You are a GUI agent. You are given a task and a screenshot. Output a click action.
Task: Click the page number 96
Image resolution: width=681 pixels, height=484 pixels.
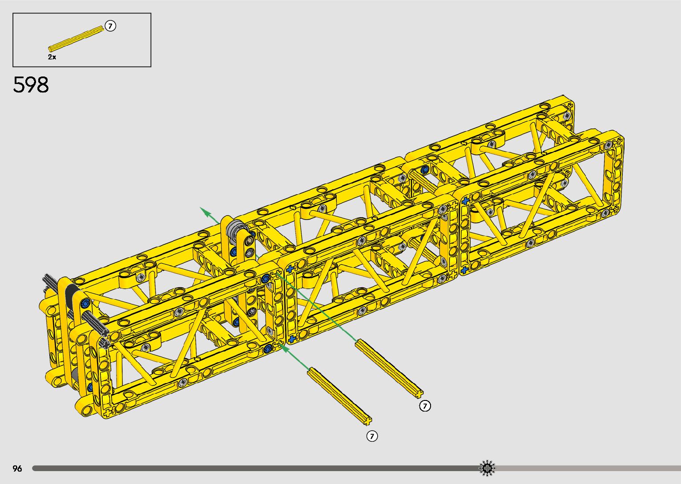click(17, 468)
